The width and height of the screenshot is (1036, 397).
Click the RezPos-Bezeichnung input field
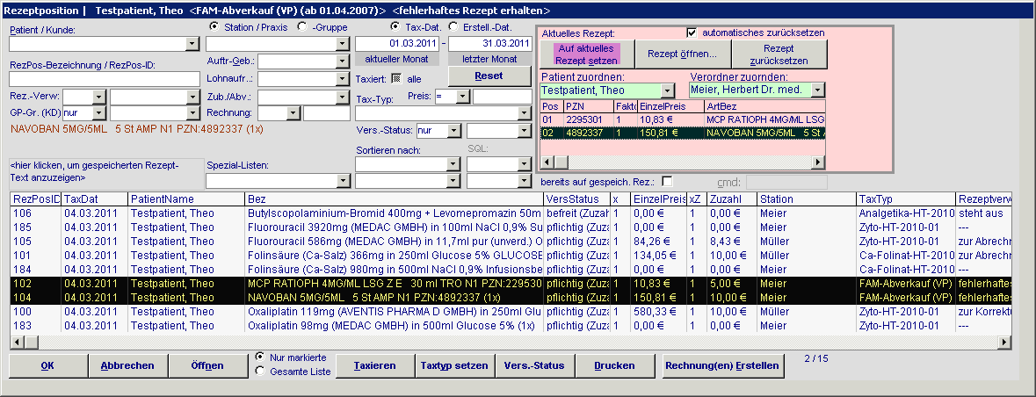[x=105, y=79]
